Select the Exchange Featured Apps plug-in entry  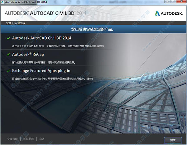click(41, 71)
